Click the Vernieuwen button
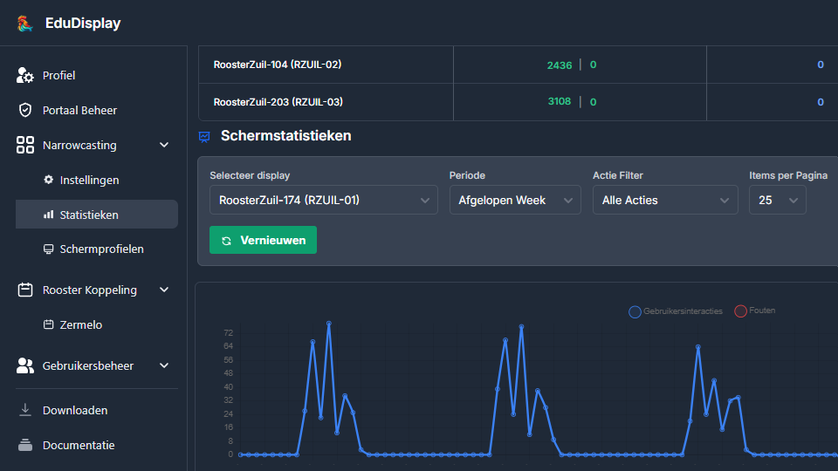 coord(263,241)
